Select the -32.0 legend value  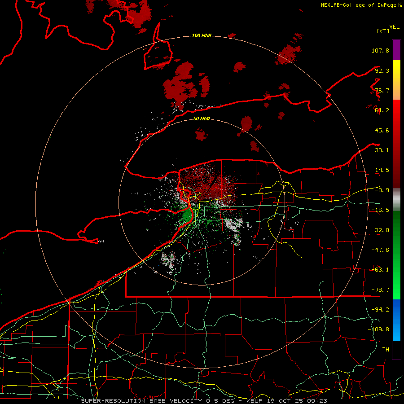click(380, 230)
